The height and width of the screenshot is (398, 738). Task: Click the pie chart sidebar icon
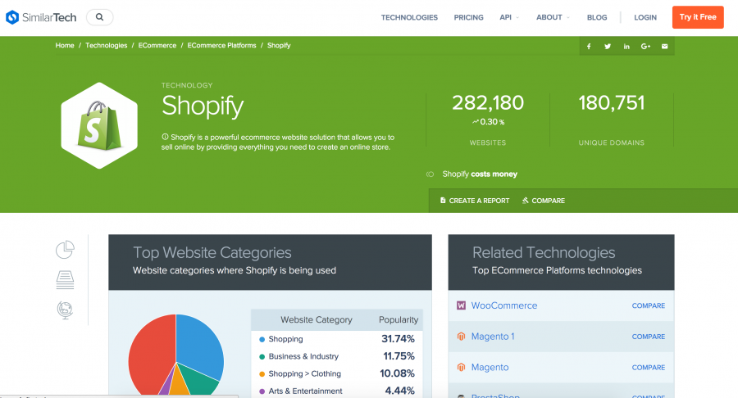(x=65, y=250)
